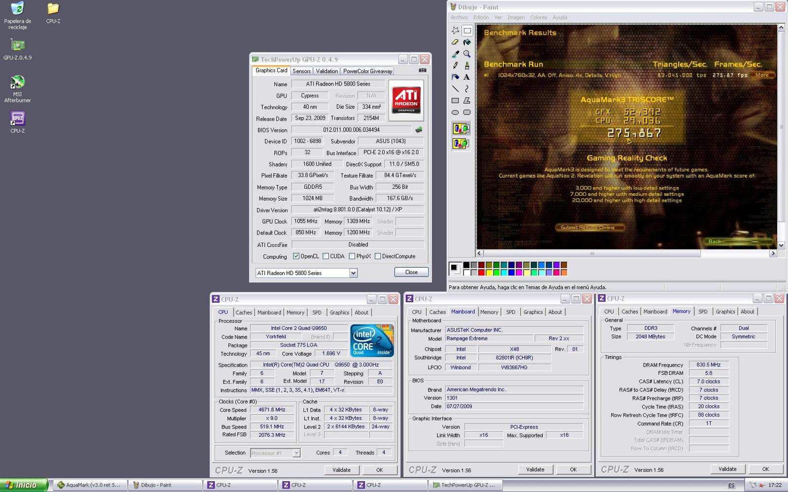The width and height of the screenshot is (788, 492).
Task: Click OK in the CPU-Z Memory window
Action: pos(765,469)
